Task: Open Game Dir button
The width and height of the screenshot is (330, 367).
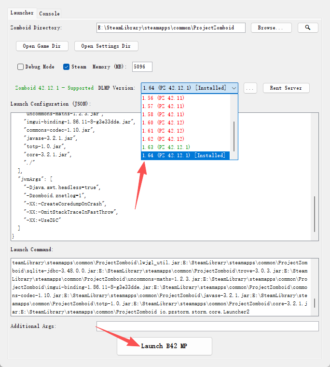Action: [42, 46]
